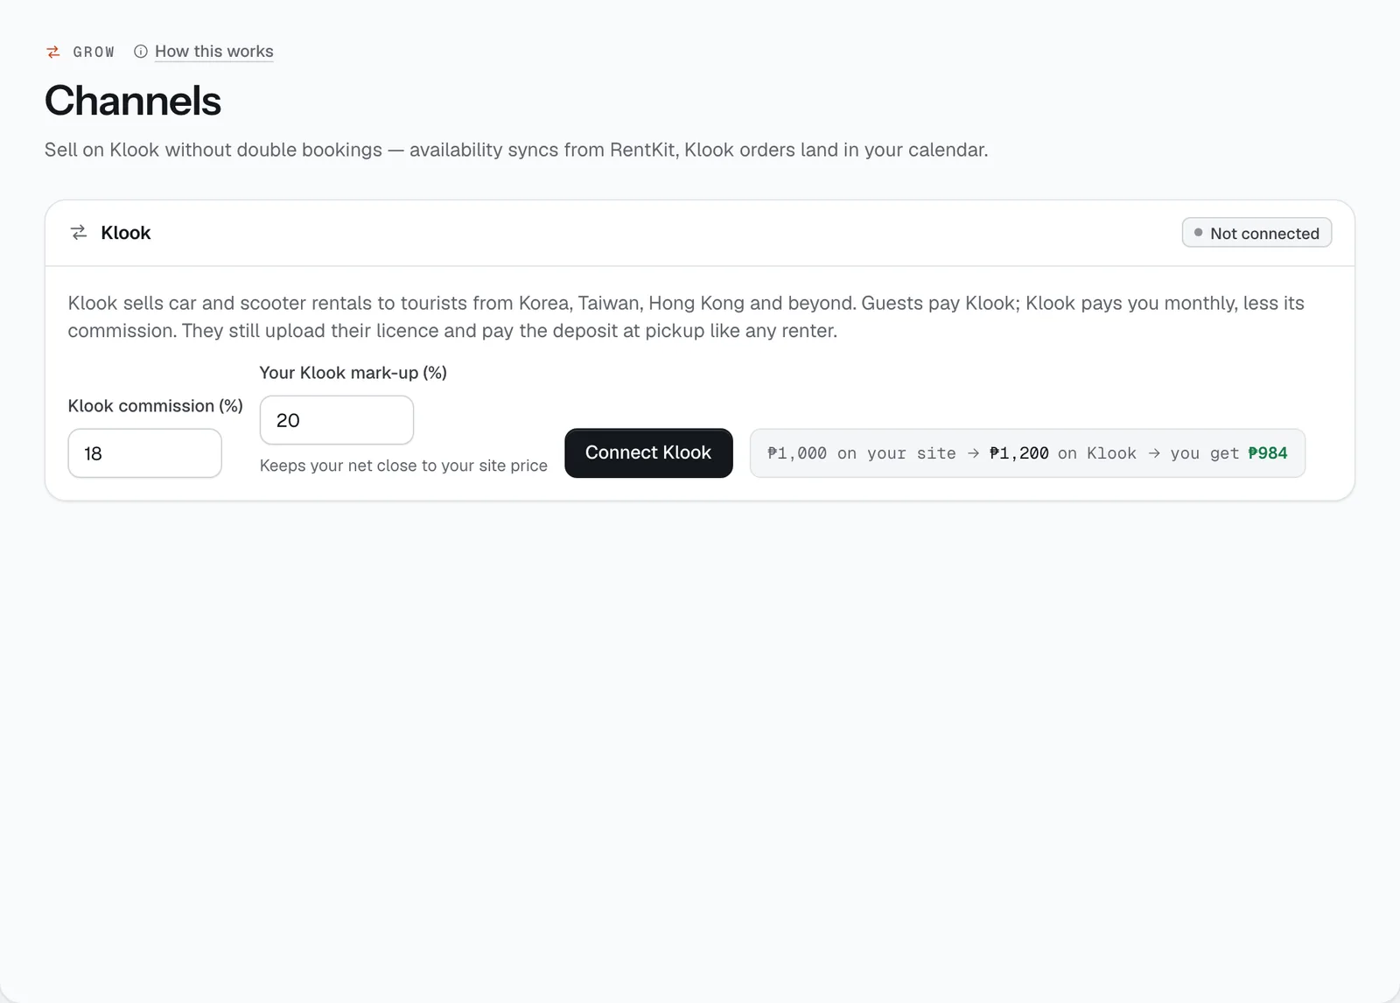1400x1003 pixels.
Task: Click the GROW section label
Action: click(94, 52)
